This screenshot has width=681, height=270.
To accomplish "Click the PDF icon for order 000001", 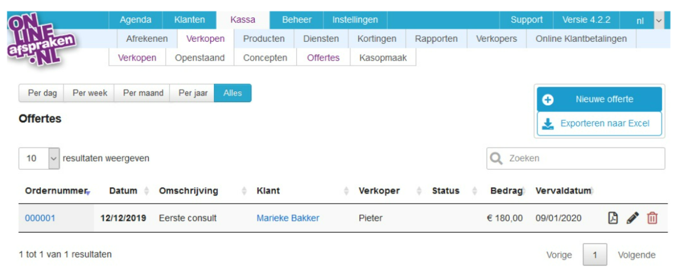I will coord(613,218).
